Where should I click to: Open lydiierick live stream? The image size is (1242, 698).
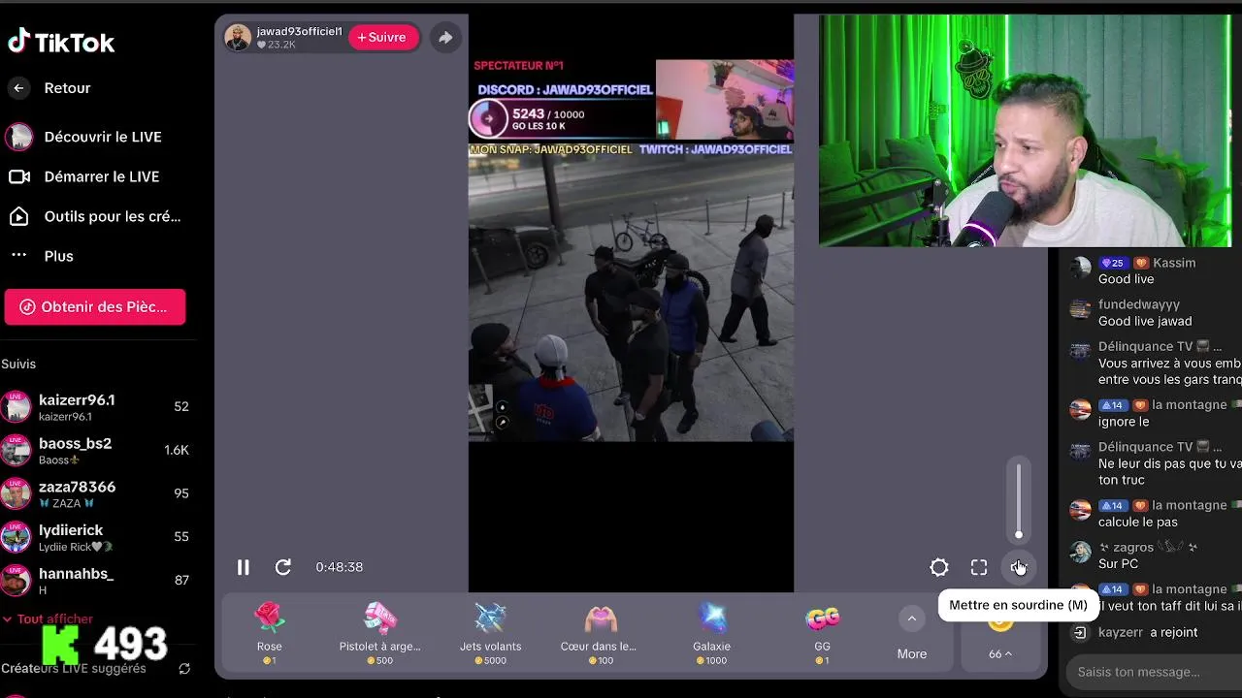pyautogui.click(x=97, y=536)
